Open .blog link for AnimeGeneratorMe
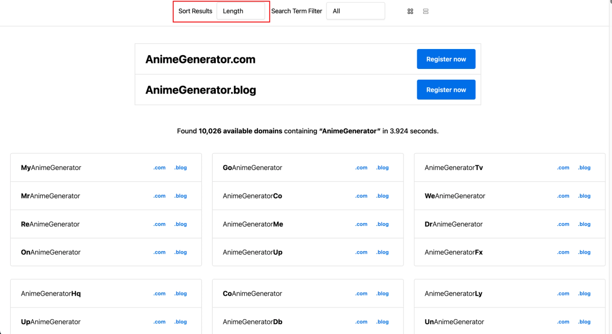This screenshot has height=334, width=612. click(x=382, y=224)
